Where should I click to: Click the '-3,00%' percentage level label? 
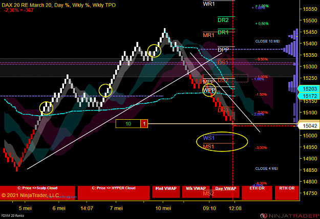click(261, 148)
